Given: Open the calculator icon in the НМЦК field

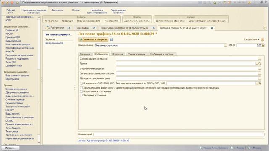Looking at the screenshot, I should pos(263,45).
